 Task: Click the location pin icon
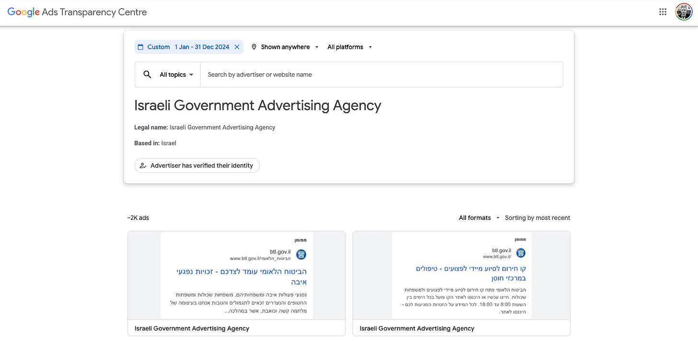(254, 47)
